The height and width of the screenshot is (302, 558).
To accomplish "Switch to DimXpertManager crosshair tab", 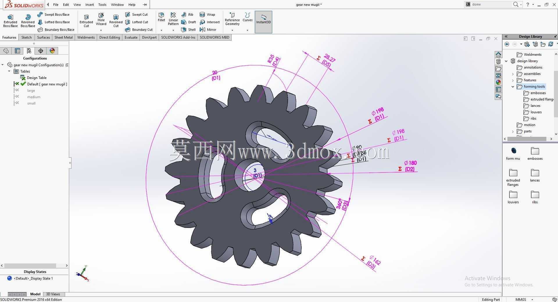I will coord(41,51).
